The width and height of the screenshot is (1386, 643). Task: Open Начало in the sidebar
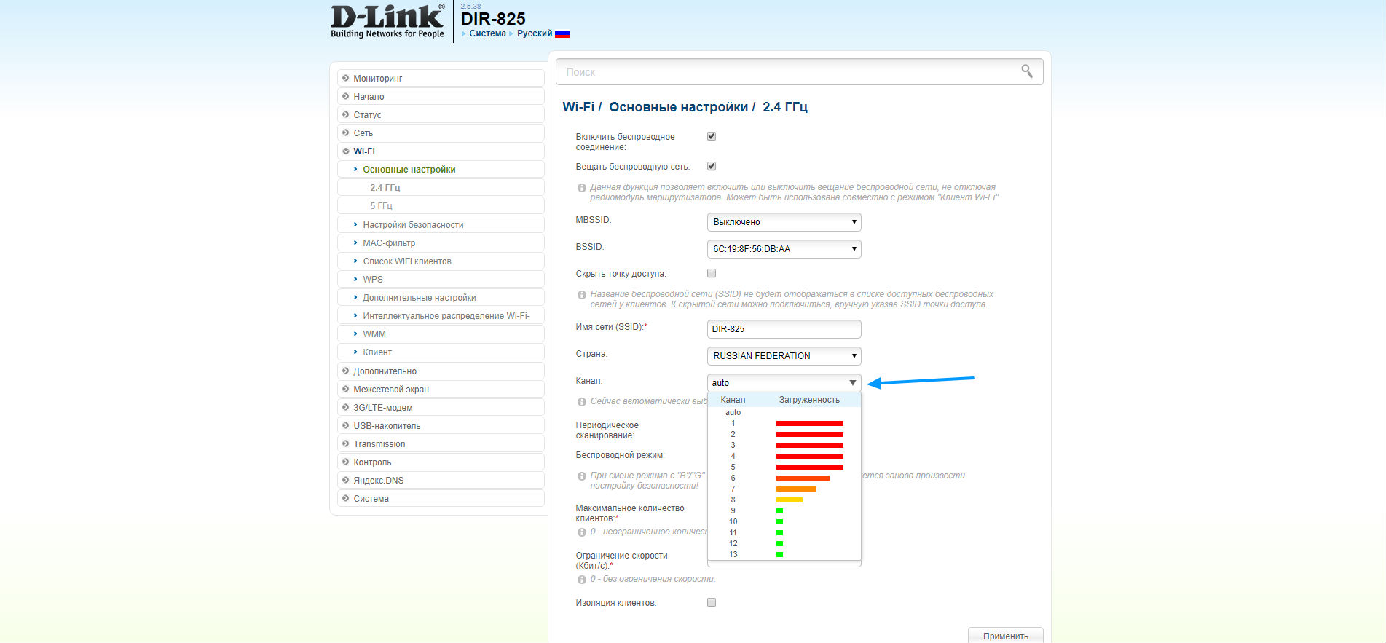[x=441, y=96]
